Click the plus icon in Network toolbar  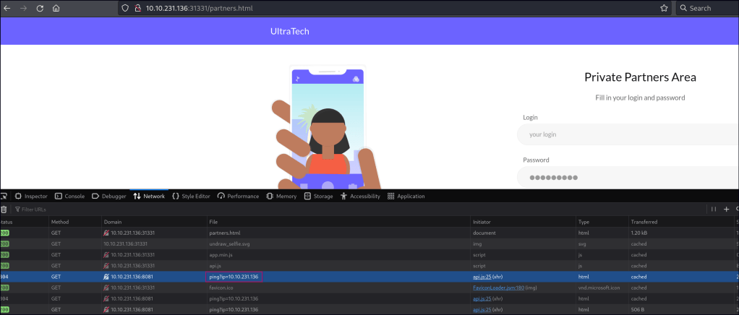pyautogui.click(x=726, y=209)
